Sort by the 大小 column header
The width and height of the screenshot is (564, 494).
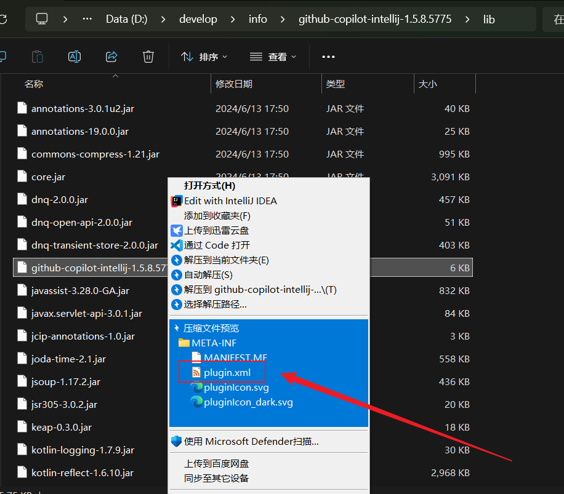[x=428, y=84]
